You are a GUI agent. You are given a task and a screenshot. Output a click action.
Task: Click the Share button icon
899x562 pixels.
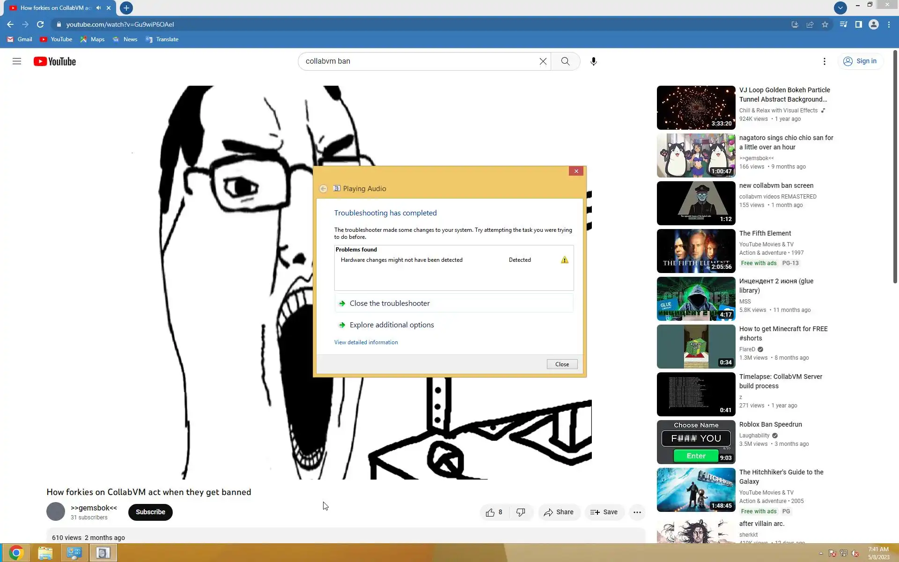click(548, 512)
